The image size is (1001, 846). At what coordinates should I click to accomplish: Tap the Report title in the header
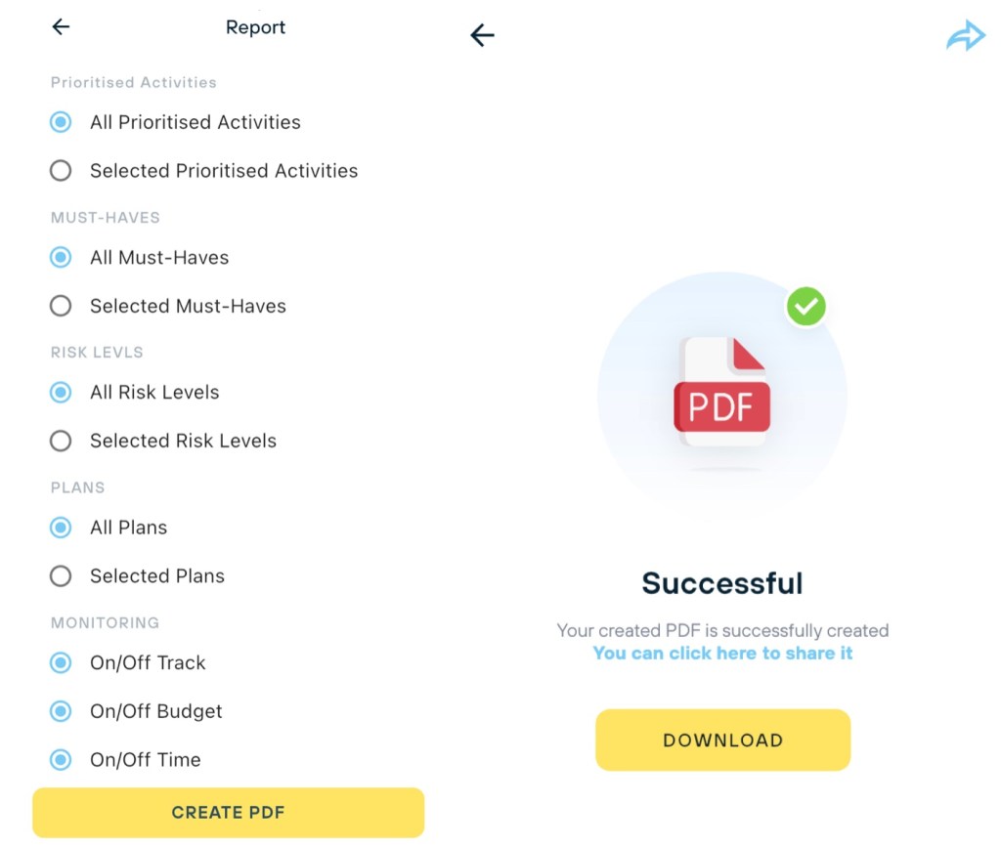(x=255, y=27)
